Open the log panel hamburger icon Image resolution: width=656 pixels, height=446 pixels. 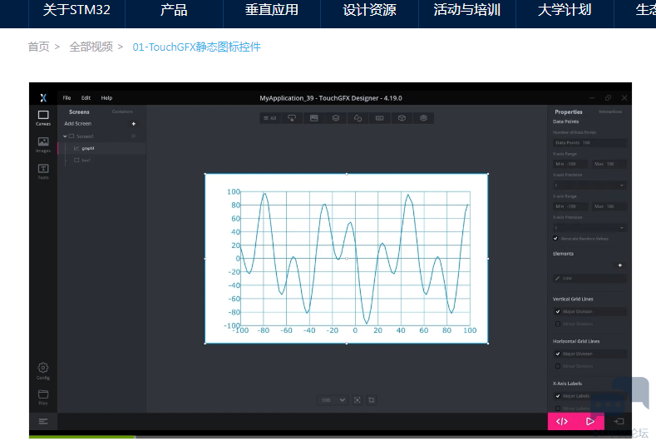pos(43,421)
